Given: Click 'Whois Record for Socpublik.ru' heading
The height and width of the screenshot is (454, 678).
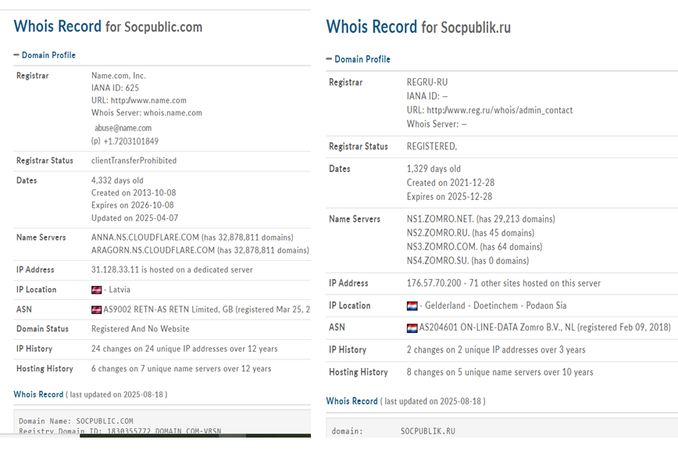Looking at the screenshot, I should [418, 27].
